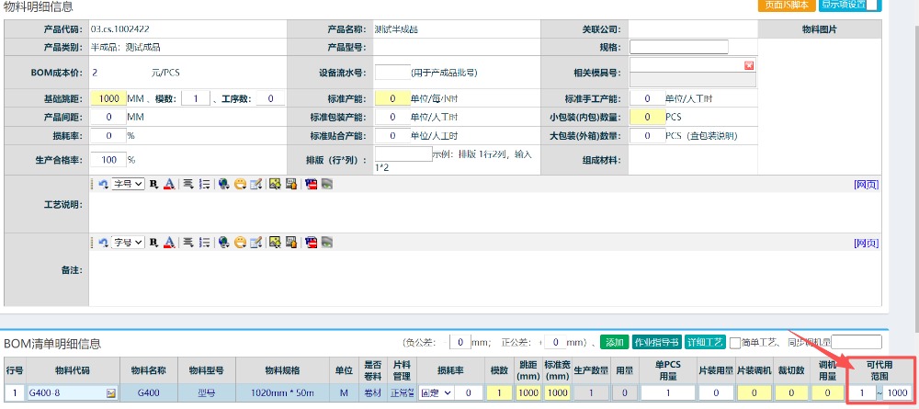Click numbered list icon in 备注 editor toolbar

coord(204,243)
